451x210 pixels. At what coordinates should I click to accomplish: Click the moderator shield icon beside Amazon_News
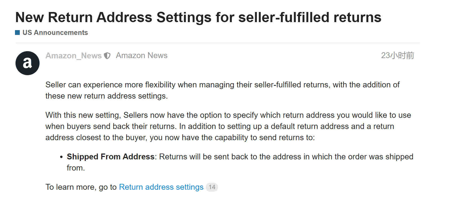(x=107, y=56)
